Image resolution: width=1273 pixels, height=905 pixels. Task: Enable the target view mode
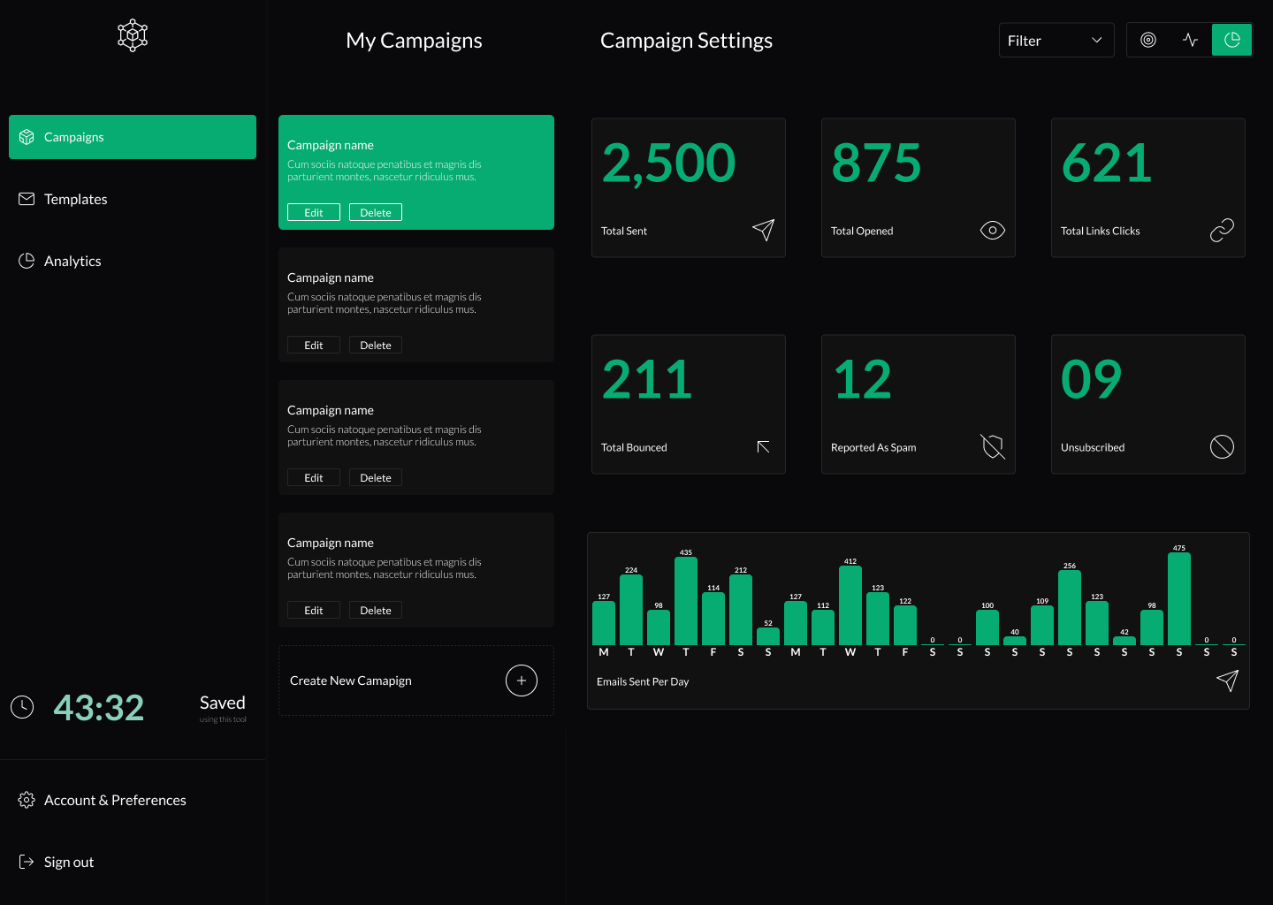(x=1148, y=40)
